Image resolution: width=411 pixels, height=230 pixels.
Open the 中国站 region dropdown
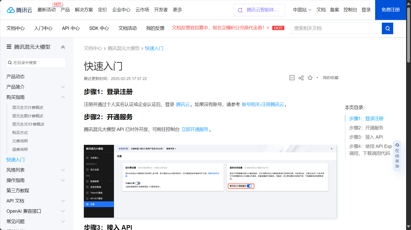pos(302,10)
